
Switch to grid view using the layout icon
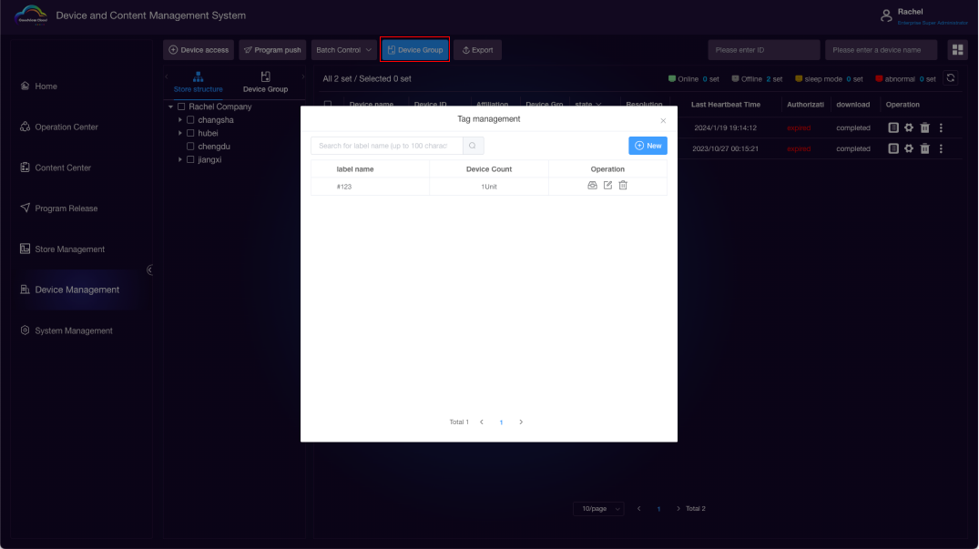(957, 50)
